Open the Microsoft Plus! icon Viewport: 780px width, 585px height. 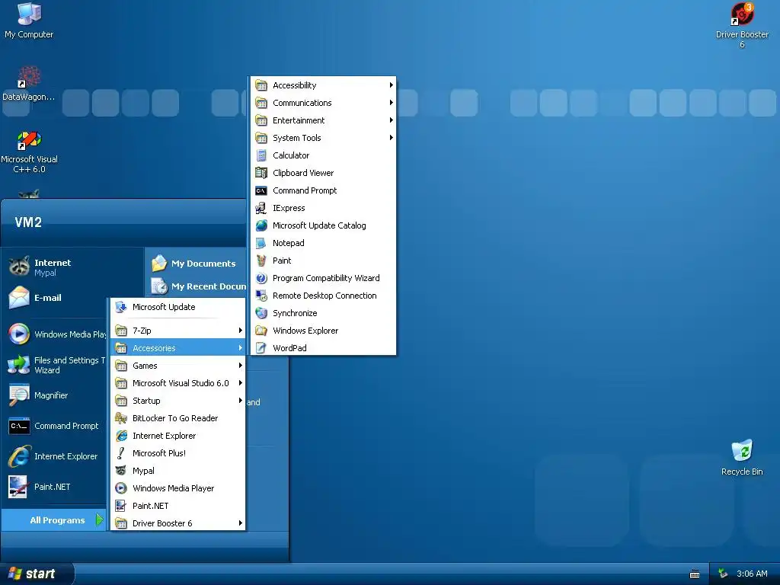pos(121,453)
